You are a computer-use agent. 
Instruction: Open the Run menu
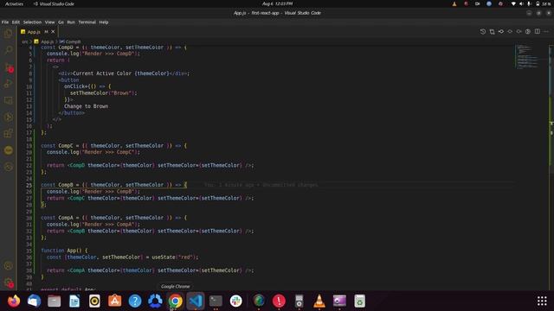pos(71,22)
